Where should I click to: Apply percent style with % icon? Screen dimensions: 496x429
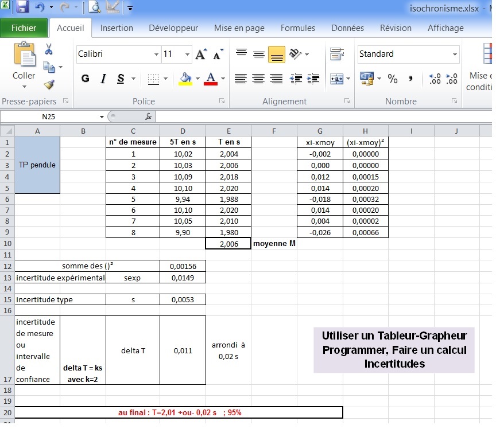(x=393, y=79)
